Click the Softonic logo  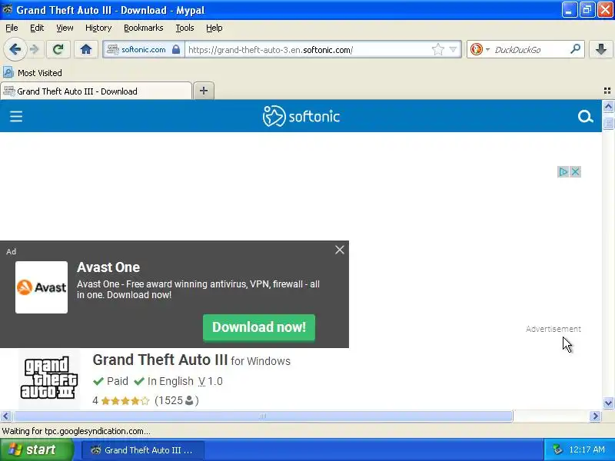pos(301,116)
